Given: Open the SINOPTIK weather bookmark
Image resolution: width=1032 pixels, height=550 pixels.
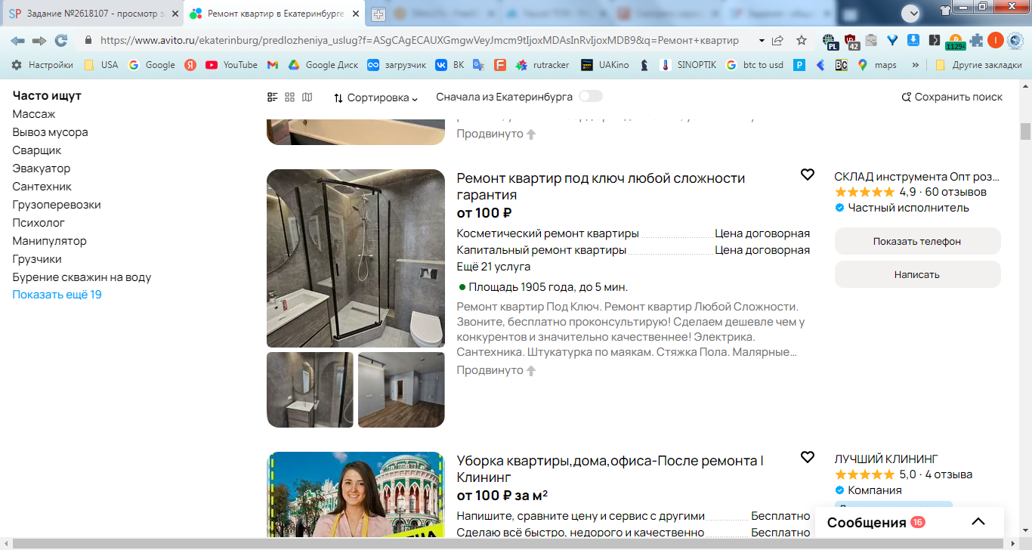Looking at the screenshot, I should [687, 65].
